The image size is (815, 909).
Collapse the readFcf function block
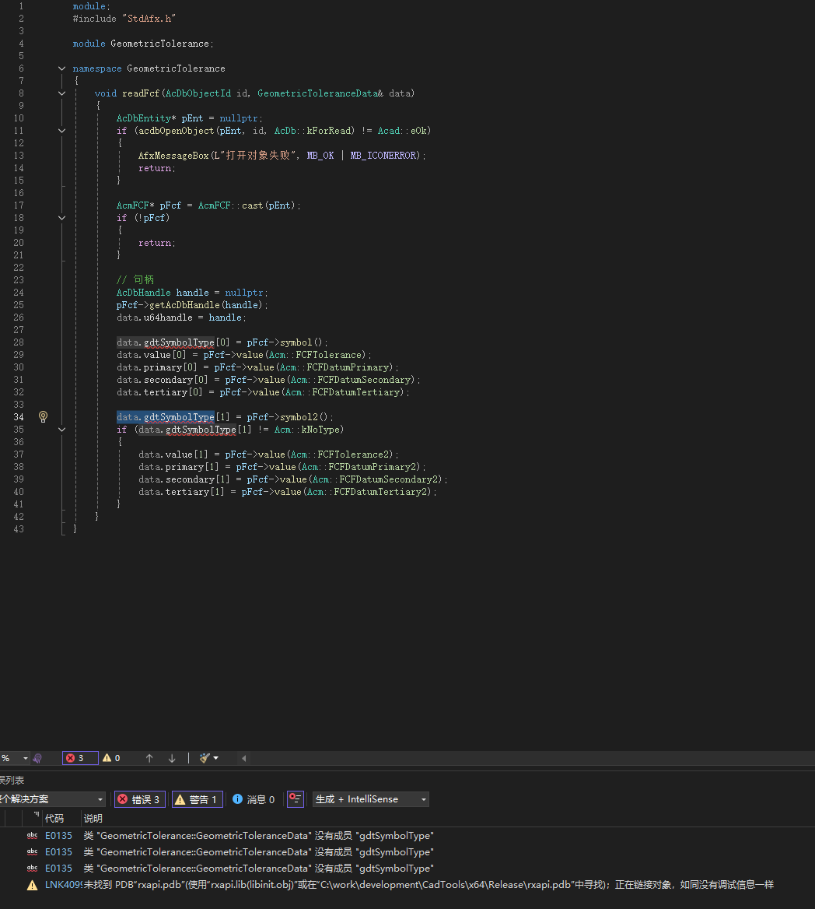click(x=62, y=93)
